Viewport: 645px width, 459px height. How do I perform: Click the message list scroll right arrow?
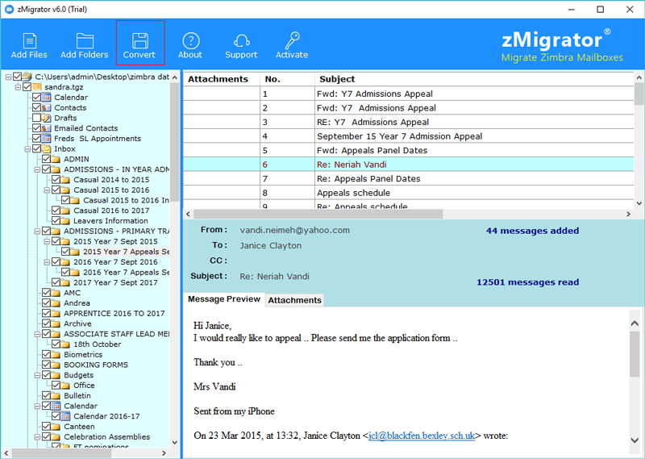(x=629, y=214)
